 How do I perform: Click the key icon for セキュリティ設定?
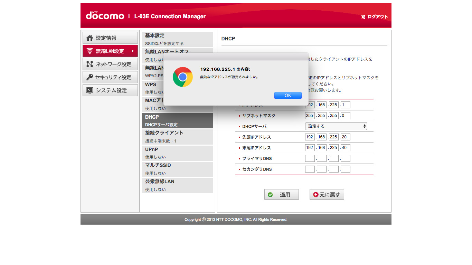click(x=89, y=77)
